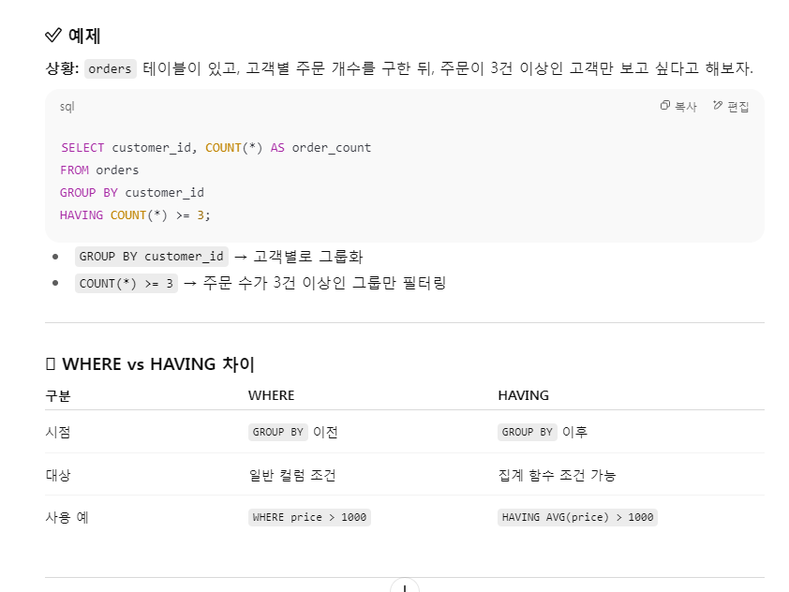Click the HAVING COUNT(*) >= 3 code line

[135, 215]
